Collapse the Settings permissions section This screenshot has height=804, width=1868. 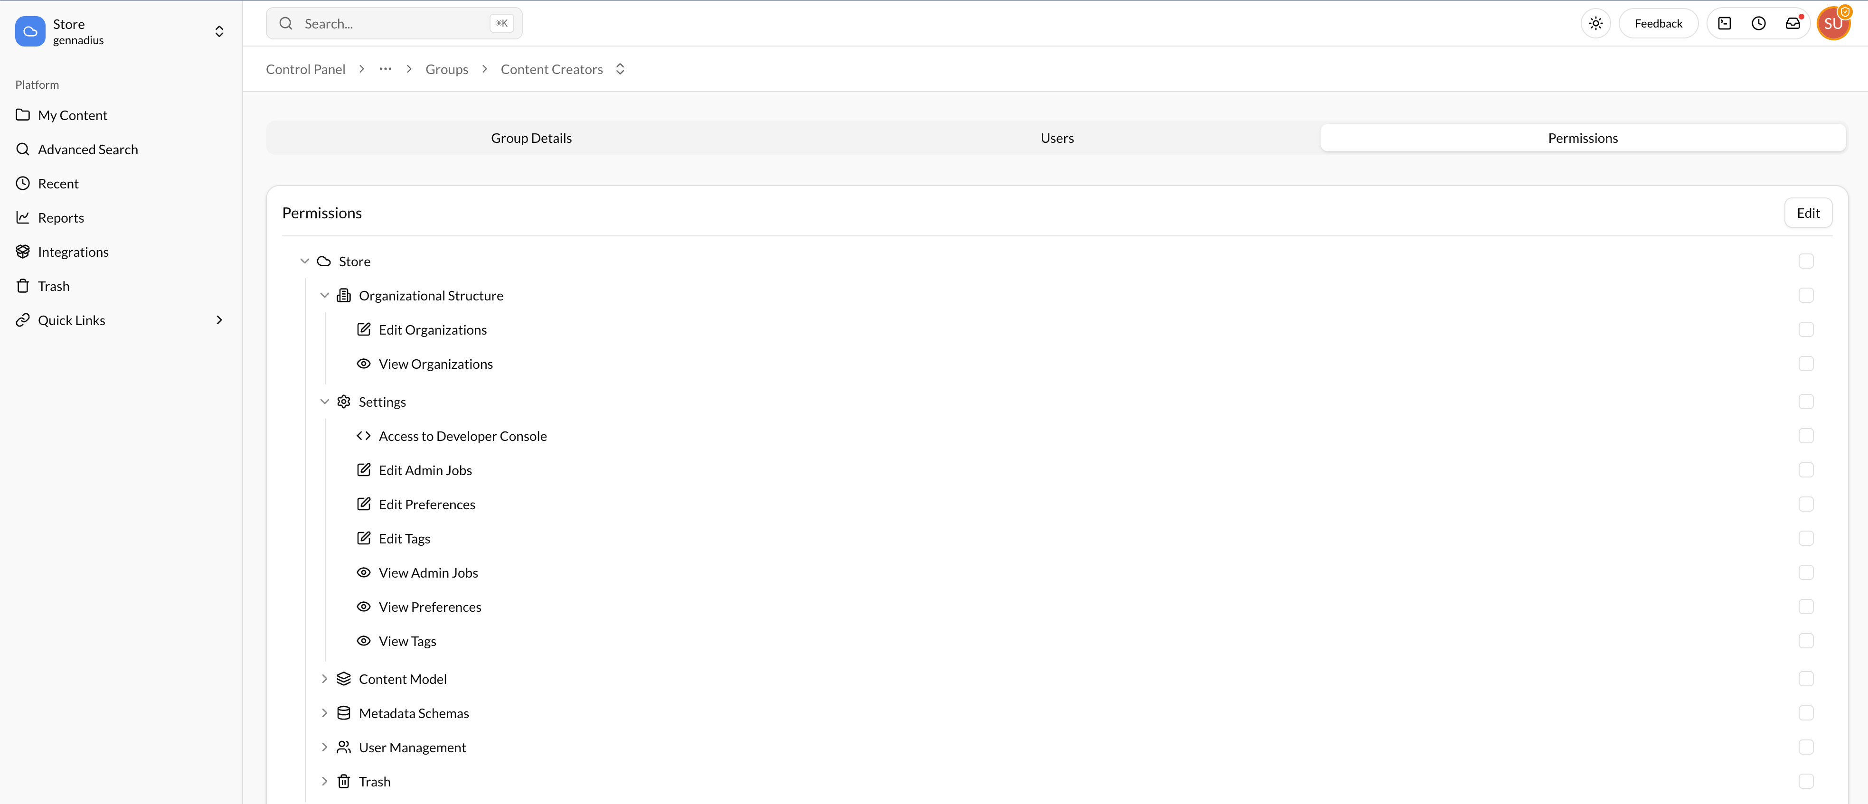point(325,401)
